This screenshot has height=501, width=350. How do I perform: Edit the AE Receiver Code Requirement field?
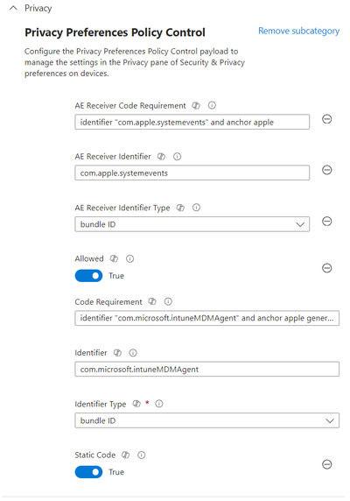click(192, 122)
